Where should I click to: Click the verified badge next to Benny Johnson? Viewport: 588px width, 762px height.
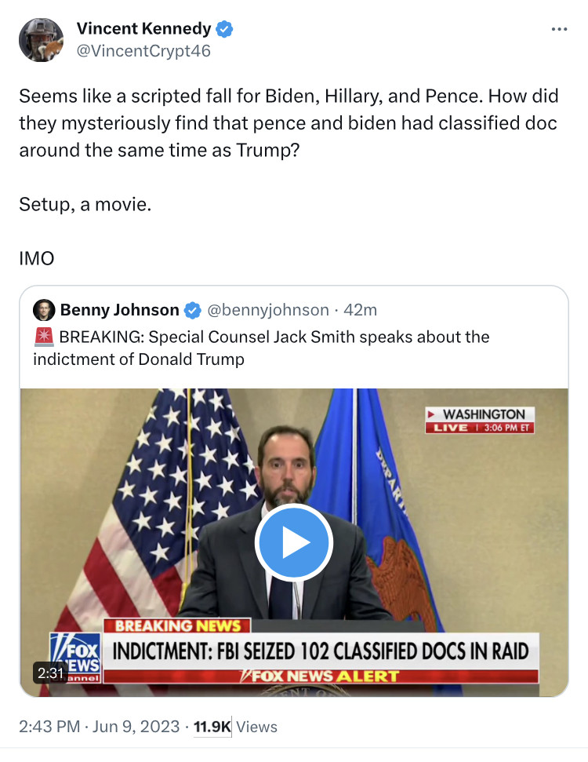click(192, 311)
